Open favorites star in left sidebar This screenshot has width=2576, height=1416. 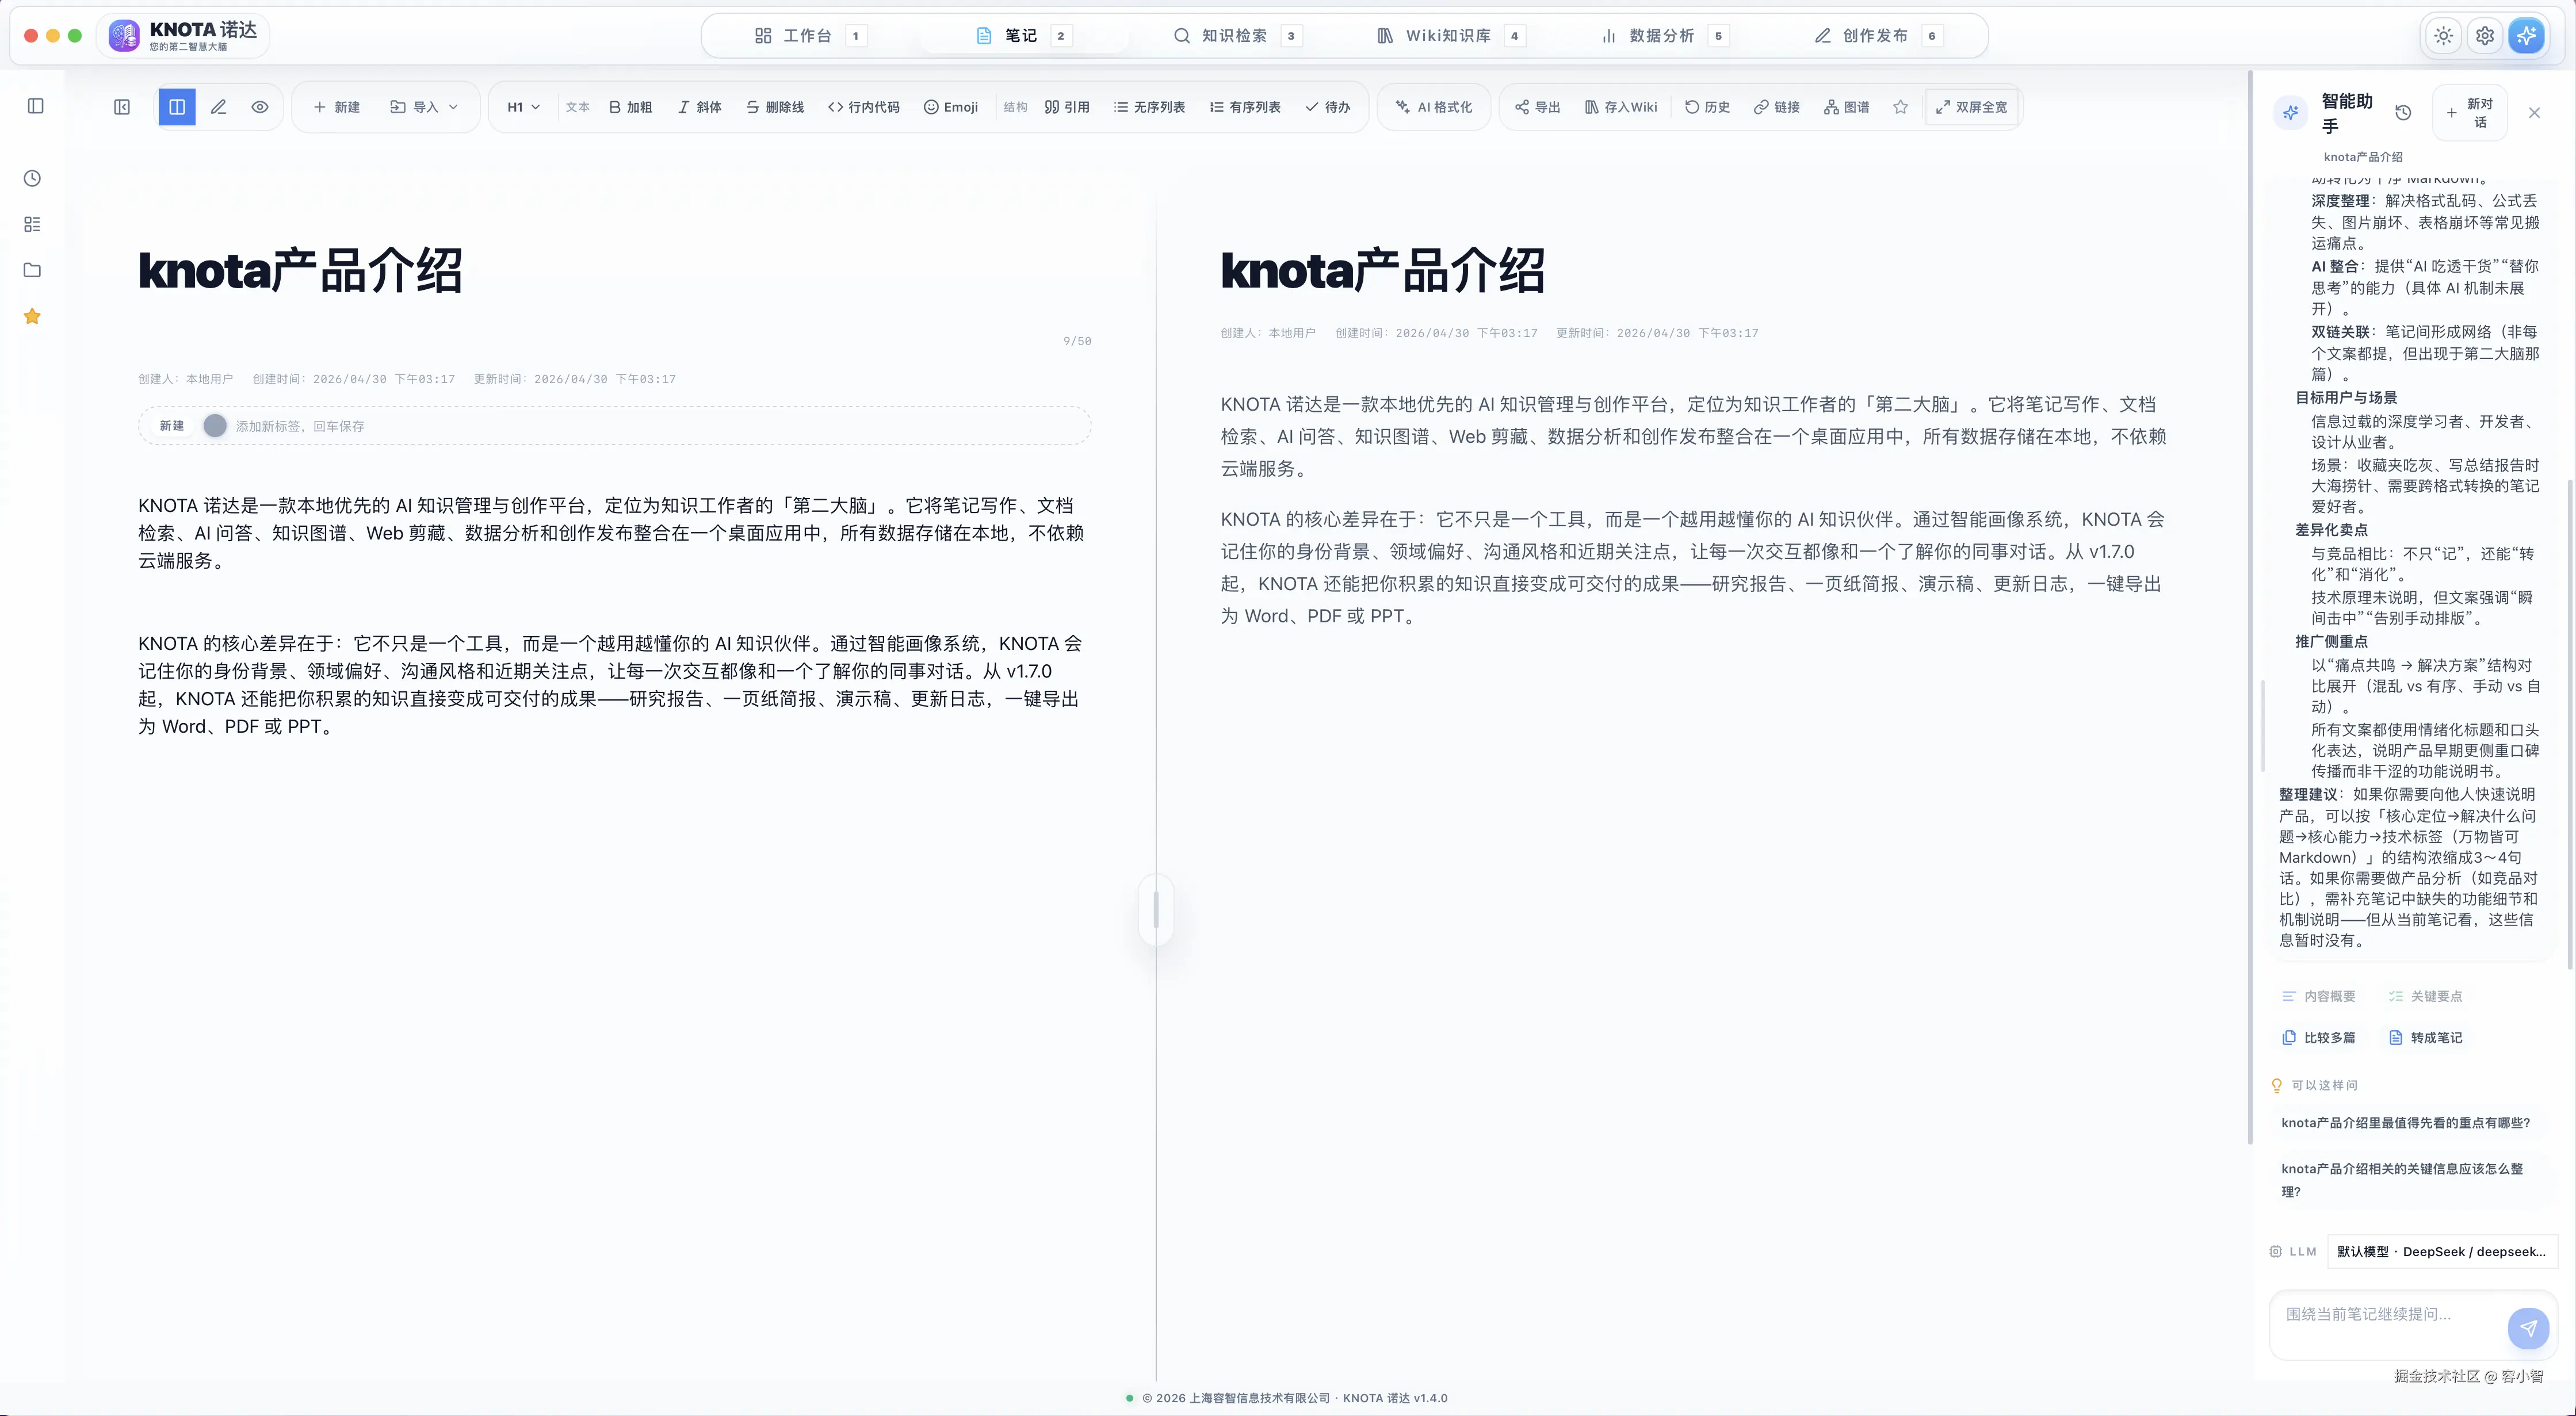pyautogui.click(x=32, y=316)
